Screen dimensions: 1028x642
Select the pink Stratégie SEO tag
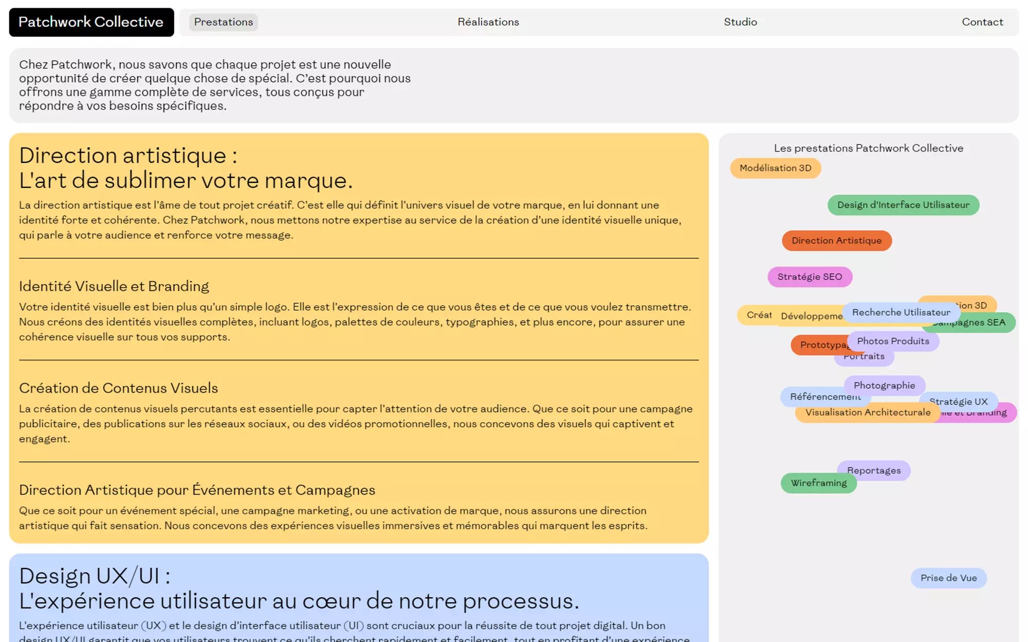(x=810, y=277)
